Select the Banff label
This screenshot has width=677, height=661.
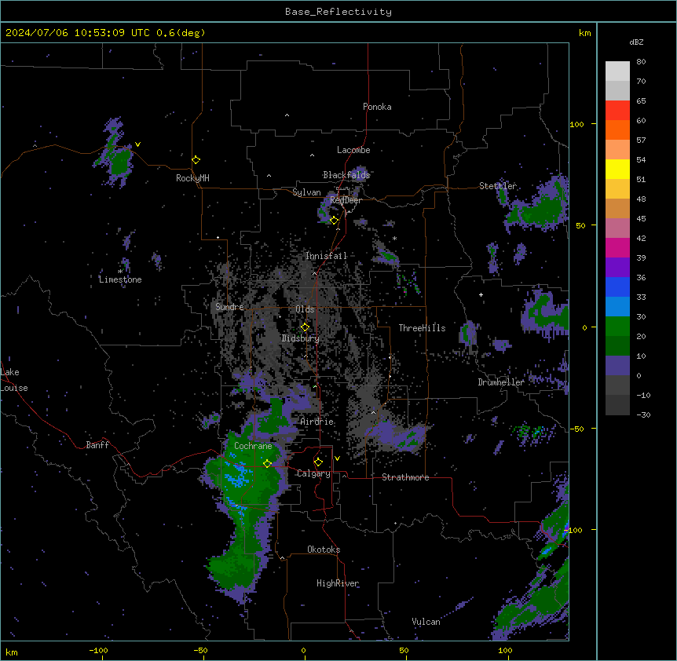point(97,445)
